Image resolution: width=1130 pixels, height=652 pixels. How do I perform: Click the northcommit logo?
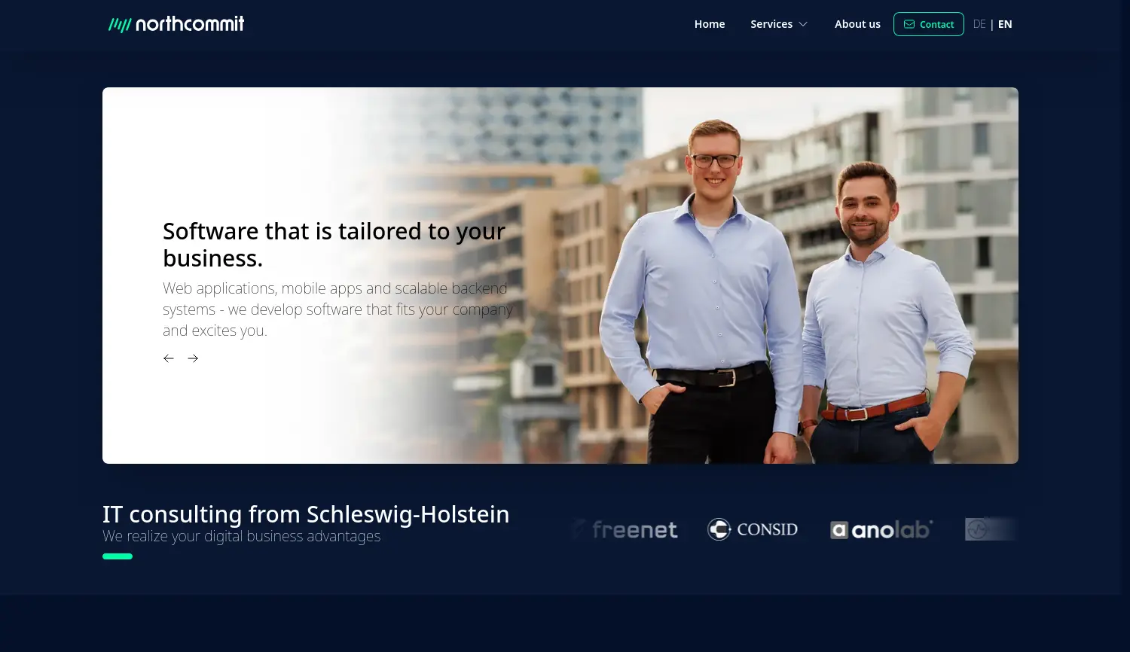coord(176,24)
